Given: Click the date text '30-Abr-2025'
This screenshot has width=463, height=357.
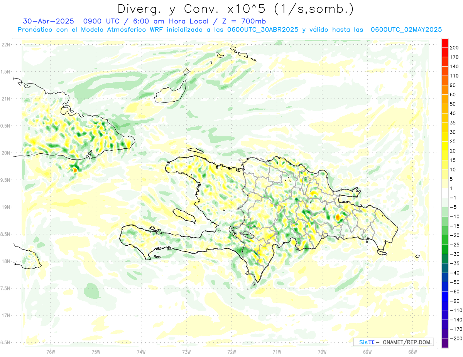Looking at the screenshot, I should click(x=49, y=21).
